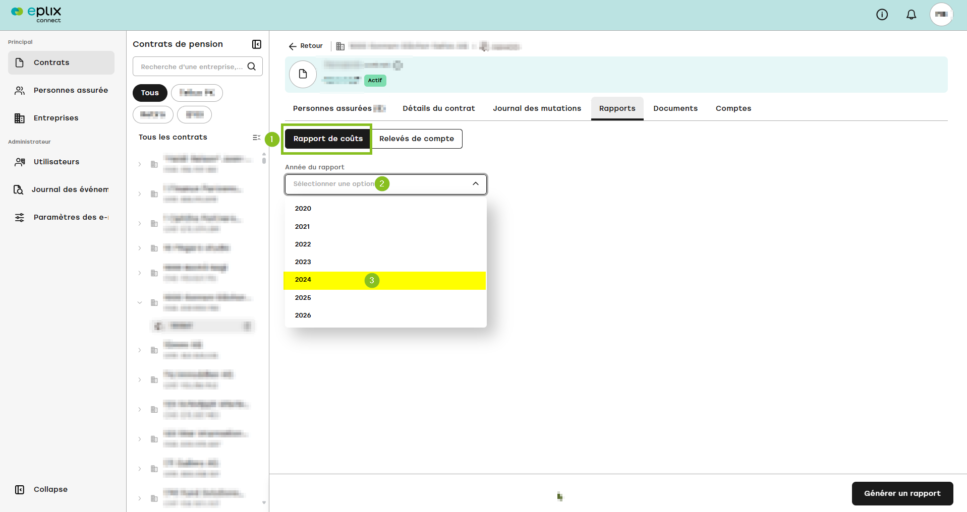Open the Documents tab
The width and height of the screenshot is (967, 512).
point(675,108)
